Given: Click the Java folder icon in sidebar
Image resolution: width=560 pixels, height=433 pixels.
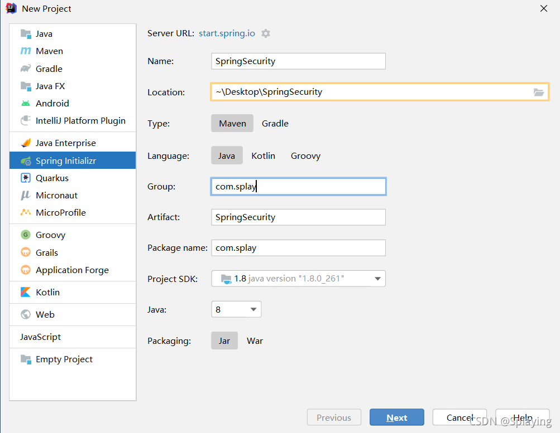Looking at the screenshot, I should coord(26,34).
